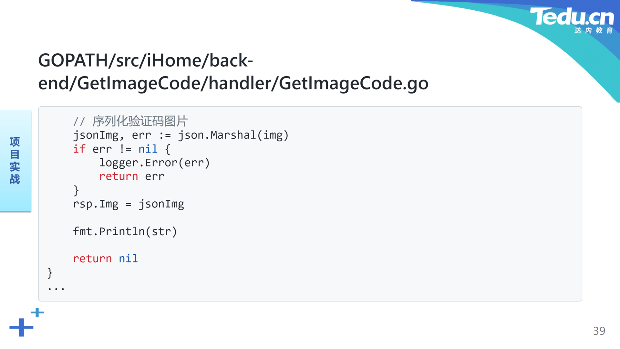Click the 'return err' statement

[132, 176]
